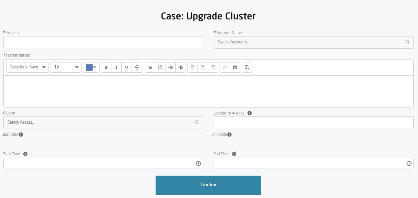Insert a bulleted list
Screen dimensions: 418x198
pyautogui.click(x=150, y=67)
